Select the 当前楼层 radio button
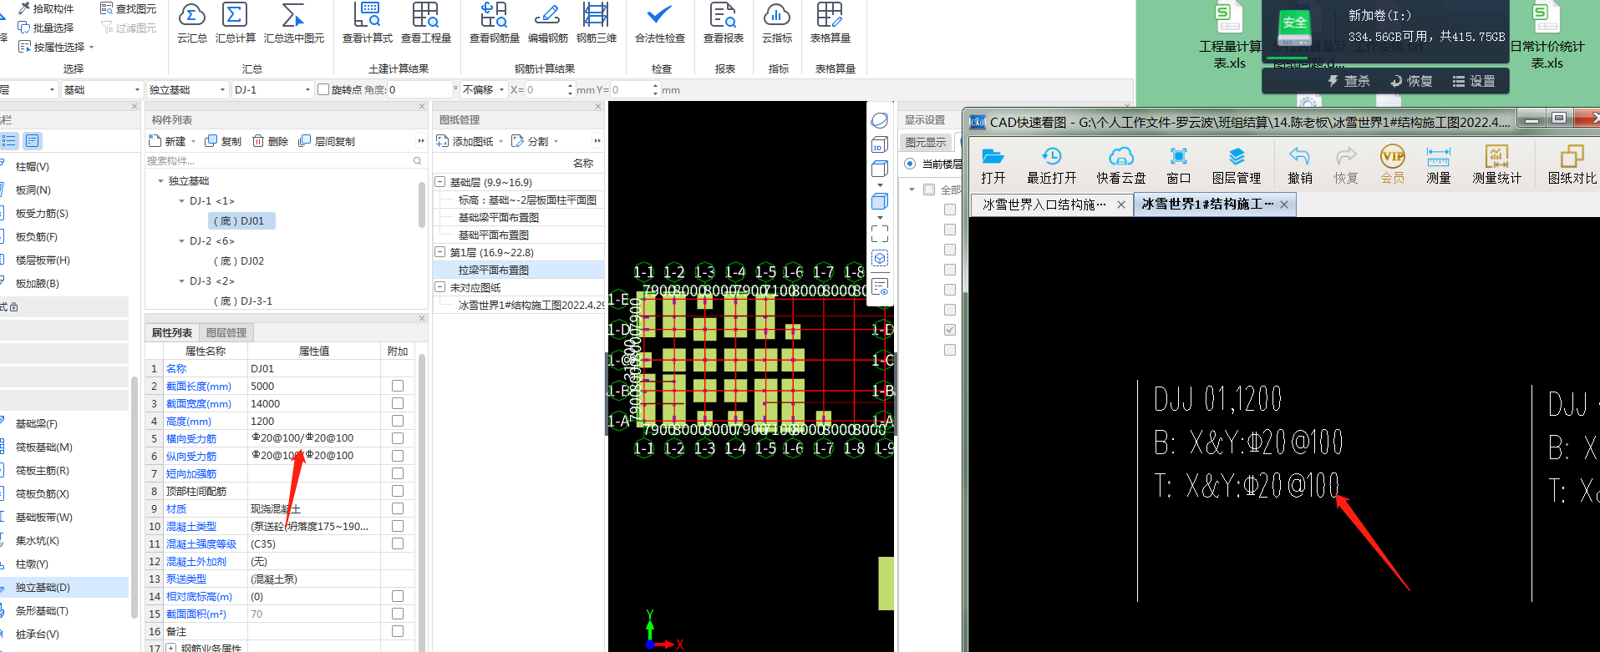The width and height of the screenshot is (1600, 652). (910, 164)
